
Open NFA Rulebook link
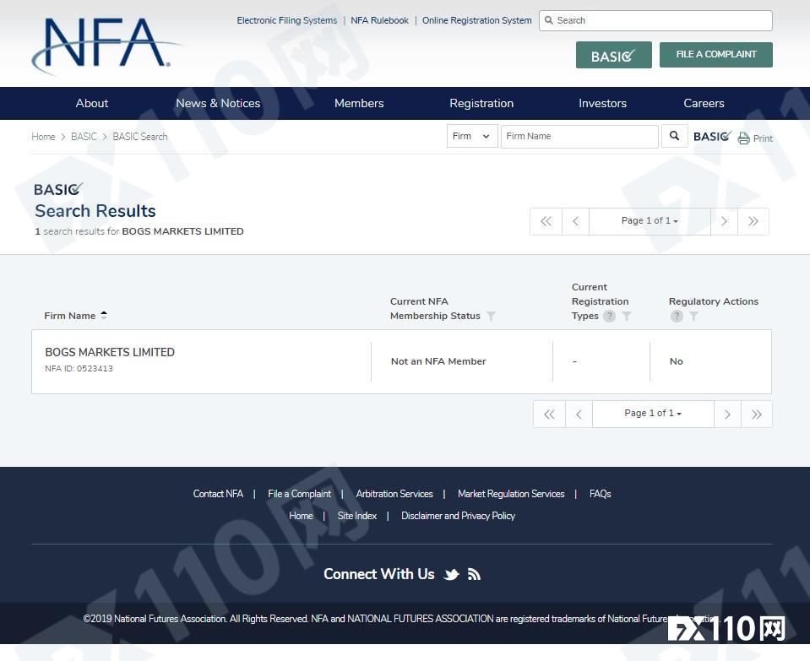pos(380,20)
